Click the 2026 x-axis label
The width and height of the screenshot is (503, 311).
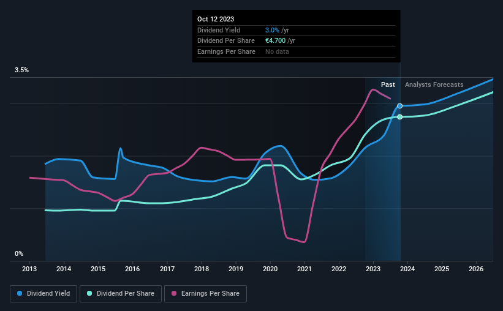476,269
